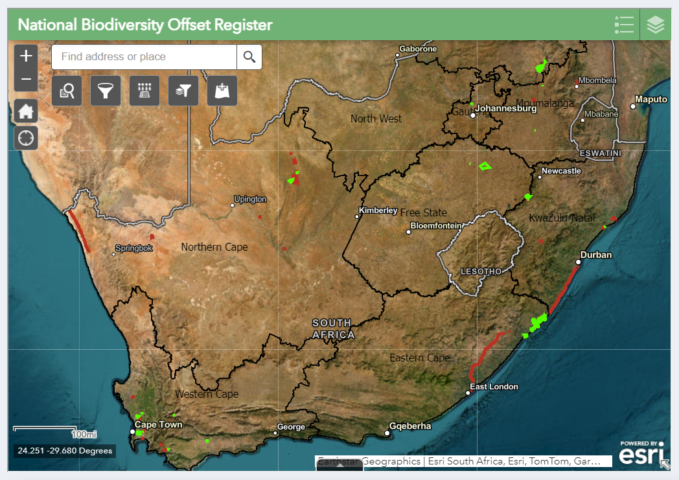This screenshot has width=679, height=480.
Task: Open the layer group filter tool
Action: click(183, 91)
